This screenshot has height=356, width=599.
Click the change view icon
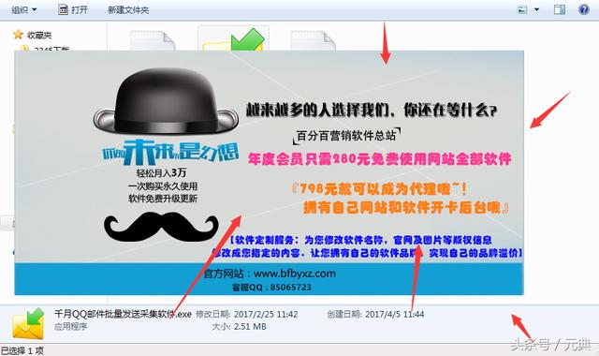[x=522, y=9]
